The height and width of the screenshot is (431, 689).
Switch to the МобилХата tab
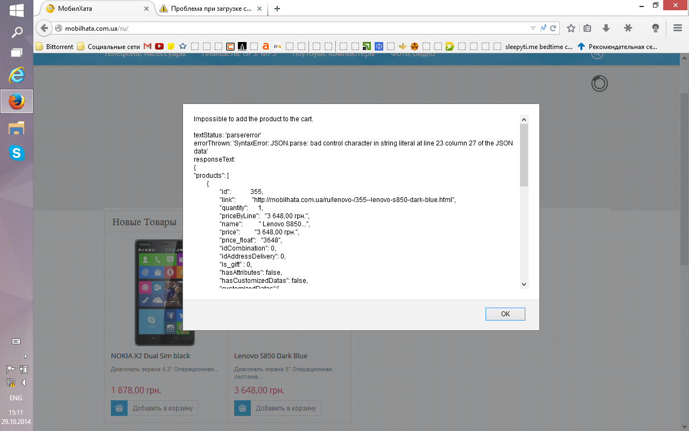pos(97,9)
